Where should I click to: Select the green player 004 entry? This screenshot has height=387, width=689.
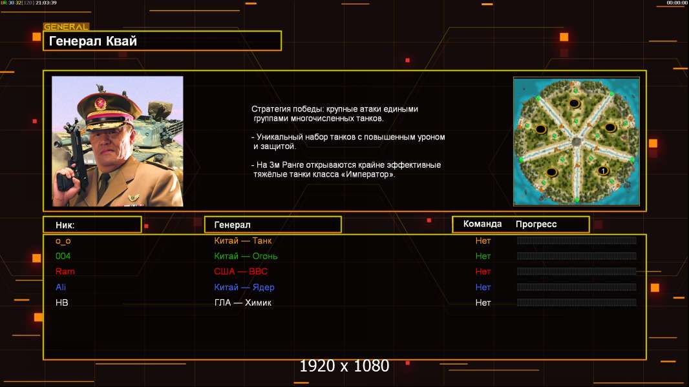(x=63, y=256)
